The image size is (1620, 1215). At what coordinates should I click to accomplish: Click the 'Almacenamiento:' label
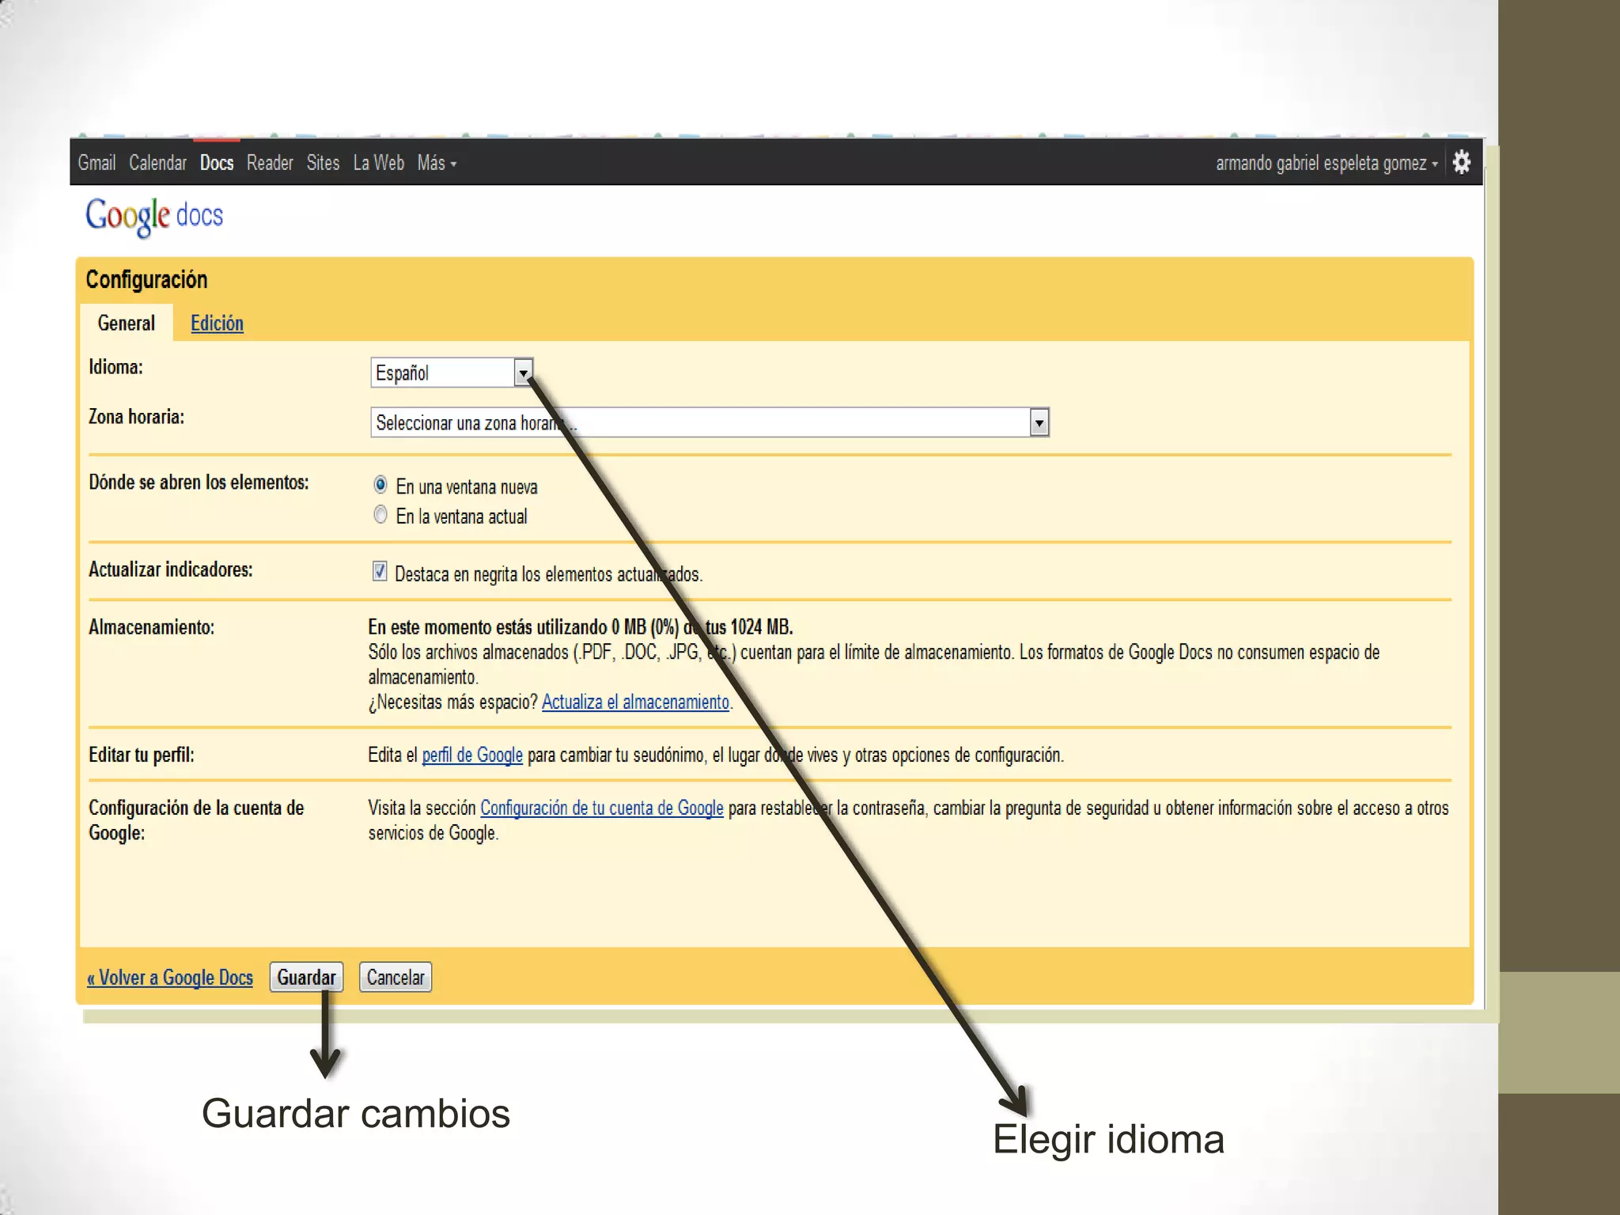point(151,627)
